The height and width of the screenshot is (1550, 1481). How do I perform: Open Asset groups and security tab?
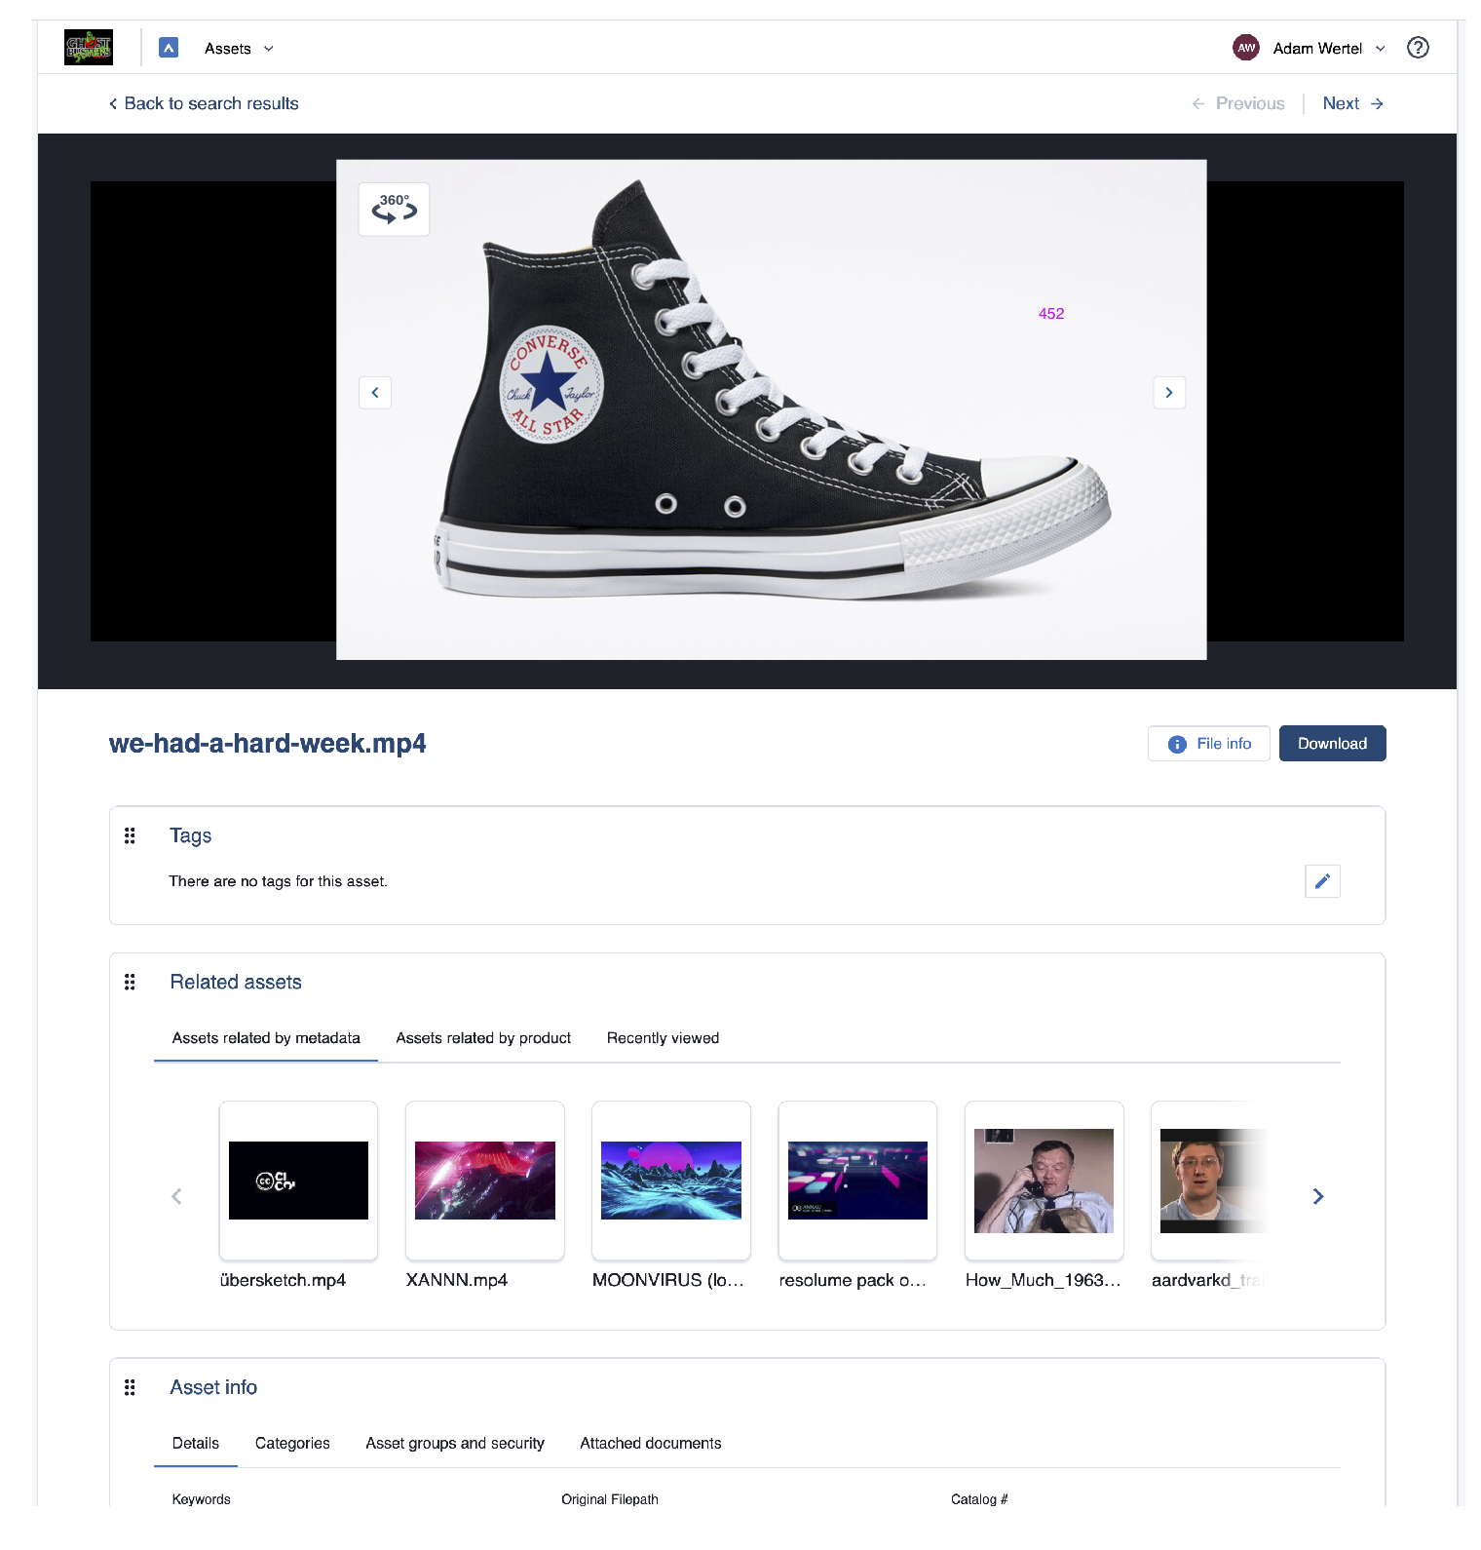[x=455, y=1444]
